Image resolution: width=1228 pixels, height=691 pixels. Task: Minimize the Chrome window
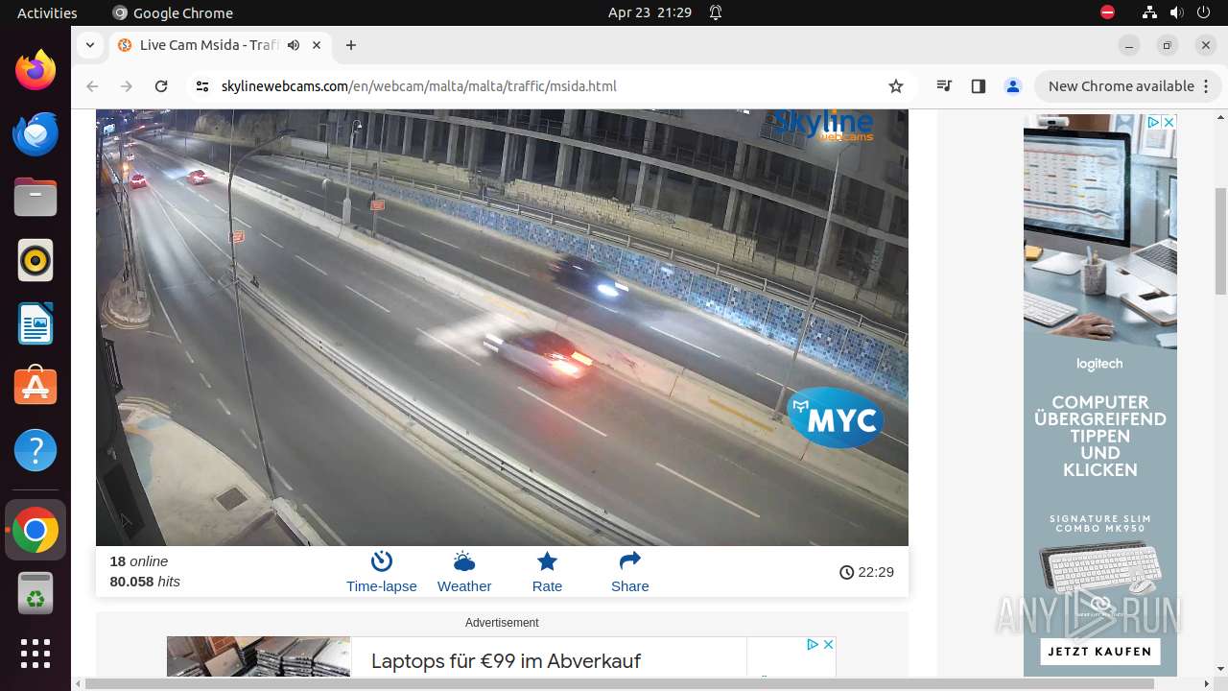click(1129, 45)
